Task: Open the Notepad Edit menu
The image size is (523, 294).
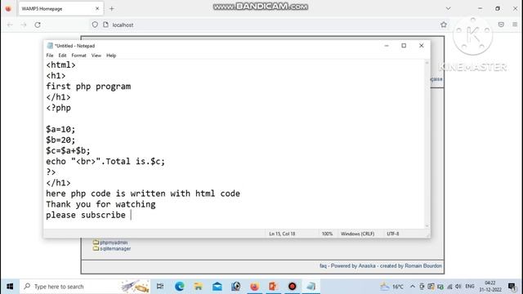Action: point(62,56)
